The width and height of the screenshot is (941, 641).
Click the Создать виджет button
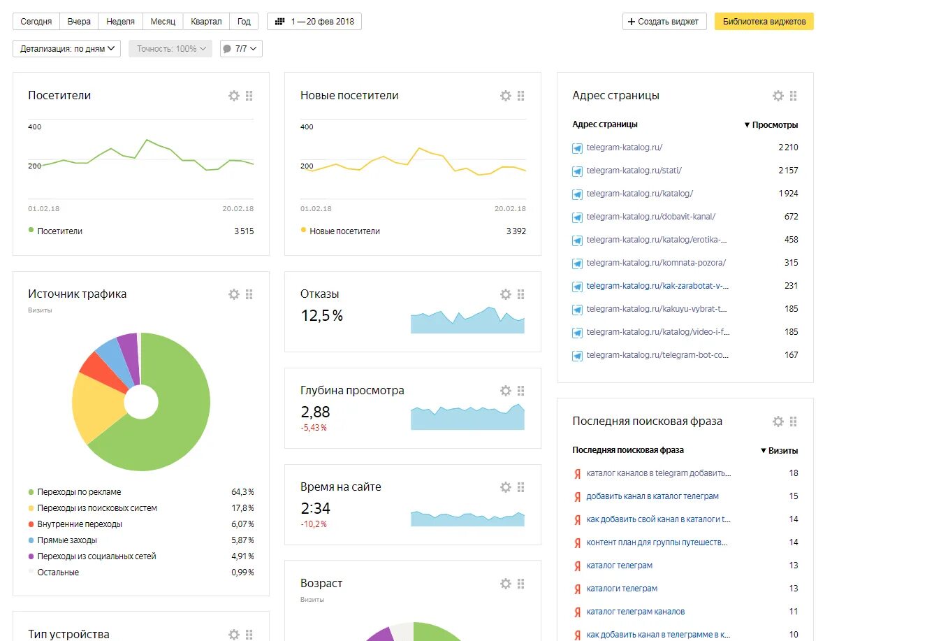(664, 22)
